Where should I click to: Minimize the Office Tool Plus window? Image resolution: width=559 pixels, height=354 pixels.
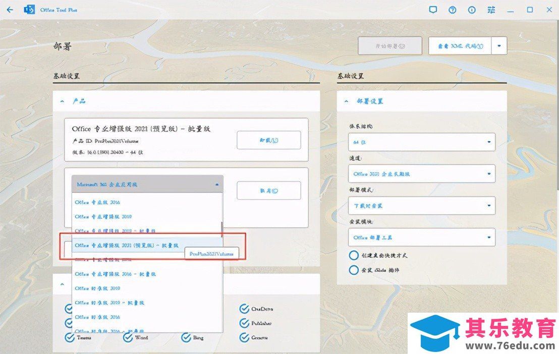511,11
